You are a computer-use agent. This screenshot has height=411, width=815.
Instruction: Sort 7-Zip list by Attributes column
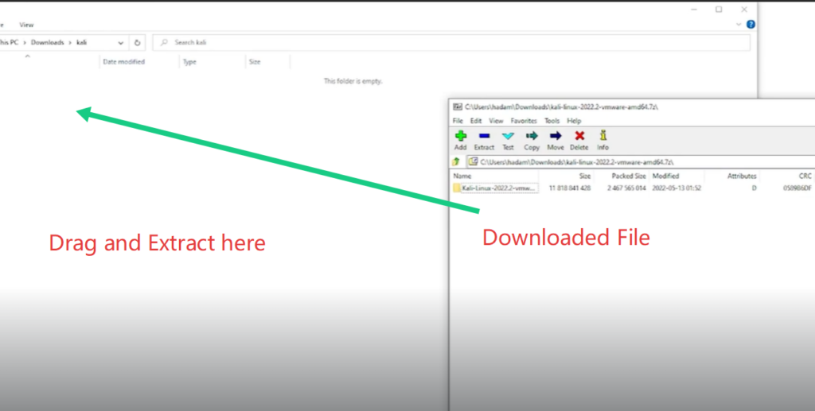[742, 176]
